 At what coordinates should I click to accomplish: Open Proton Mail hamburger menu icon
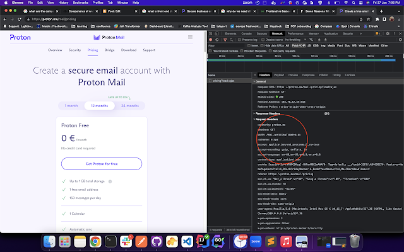click(190, 37)
